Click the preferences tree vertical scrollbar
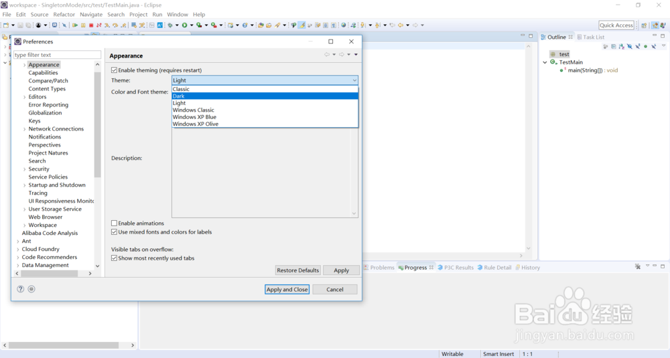The width and height of the screenshot is (670, 358). point(97,124)
